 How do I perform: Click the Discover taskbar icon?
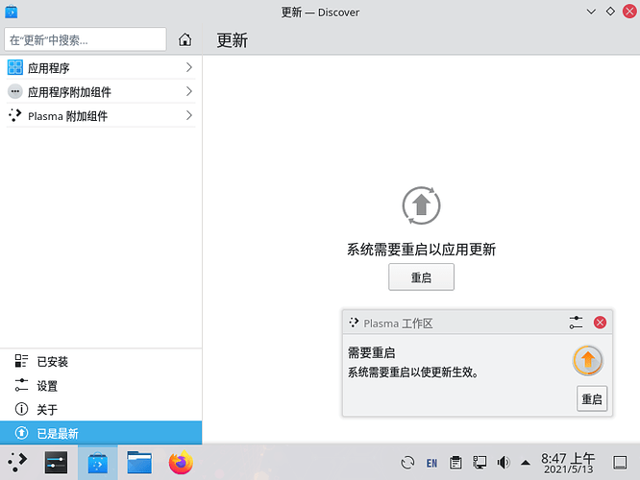click(98, 463)
